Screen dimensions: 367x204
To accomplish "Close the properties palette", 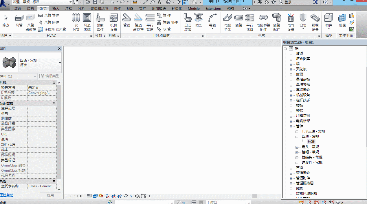I will tap(59, 49).
